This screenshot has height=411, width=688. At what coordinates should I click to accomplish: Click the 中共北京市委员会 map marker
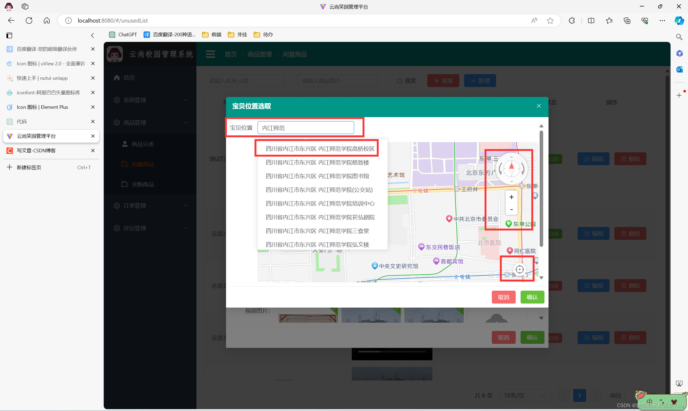click(x=449, y=218)
